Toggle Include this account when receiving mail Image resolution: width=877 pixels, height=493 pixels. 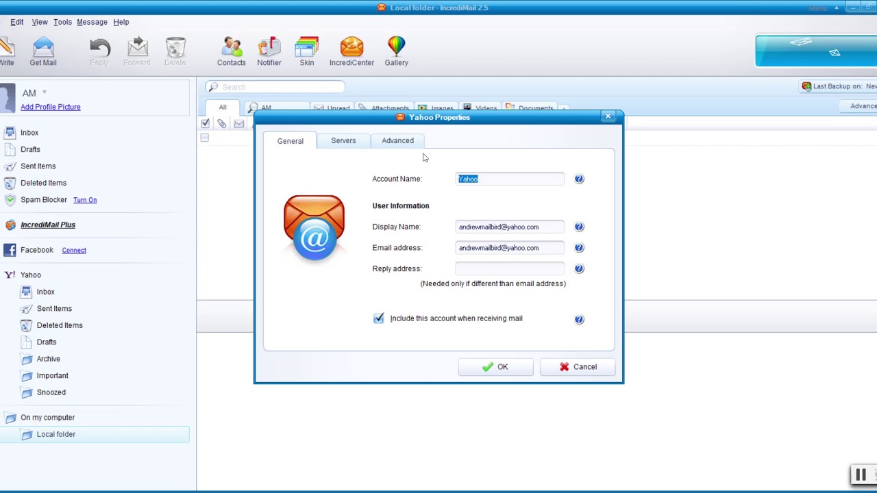[x=379, y=318]
